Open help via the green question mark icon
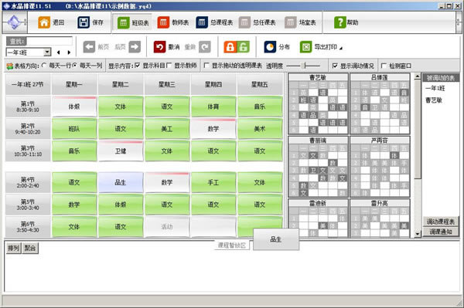This screenshot has width=464, height=308. tap(339, 22)
